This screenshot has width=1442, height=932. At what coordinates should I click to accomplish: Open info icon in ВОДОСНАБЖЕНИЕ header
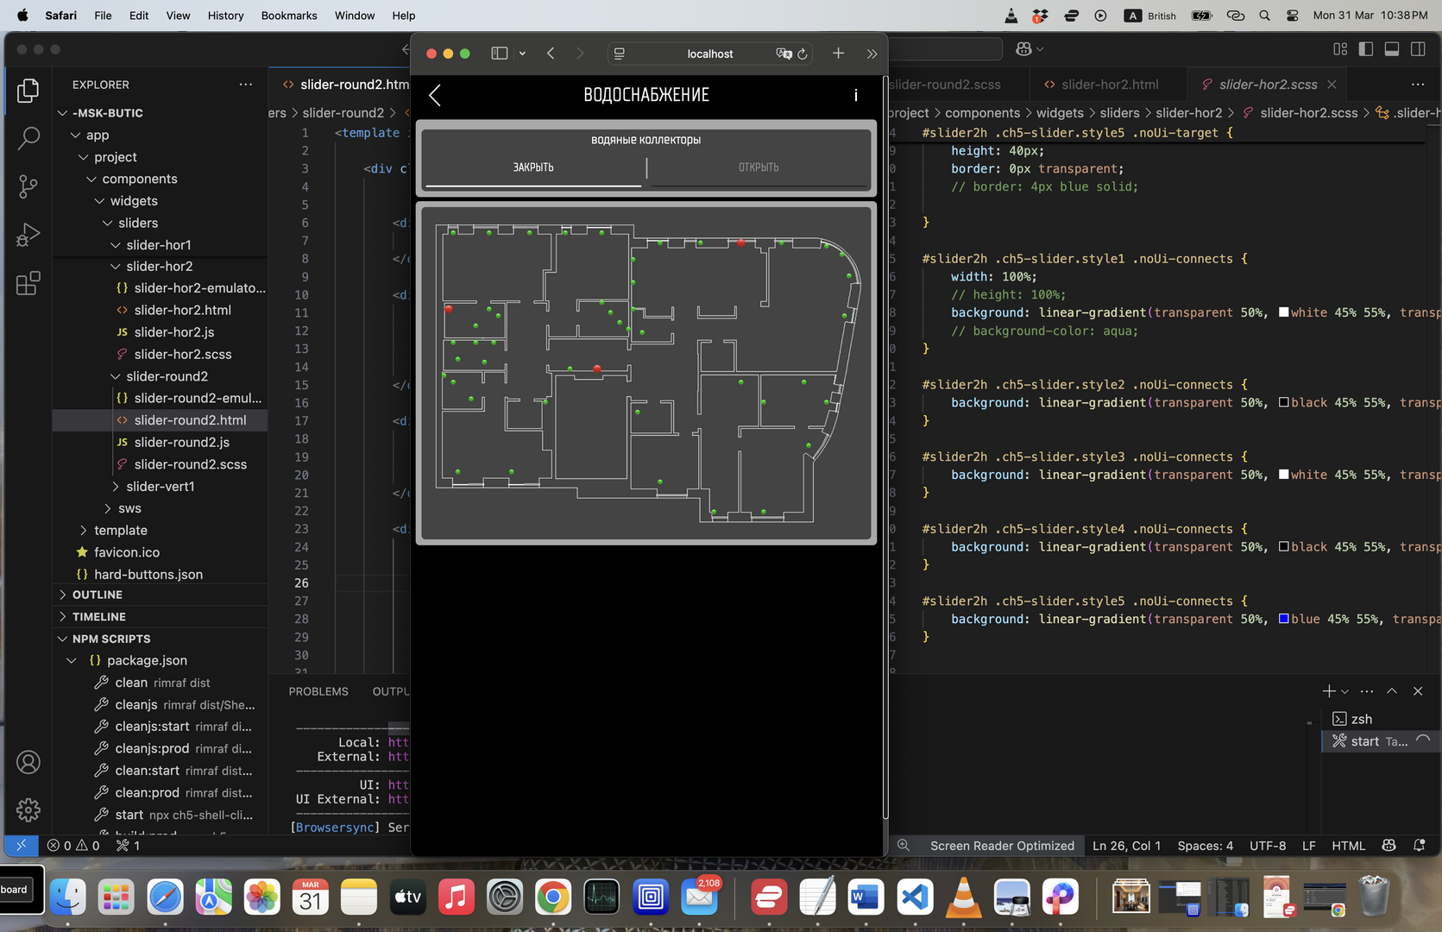click(856, 95)
